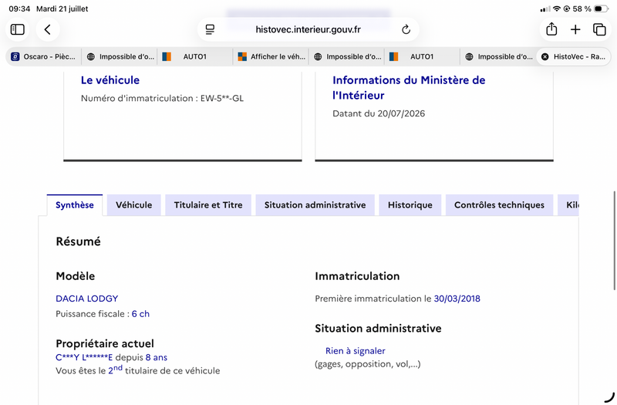
Task: Open the Titulaire et Titre tab
Action: (x=208, y=205)
